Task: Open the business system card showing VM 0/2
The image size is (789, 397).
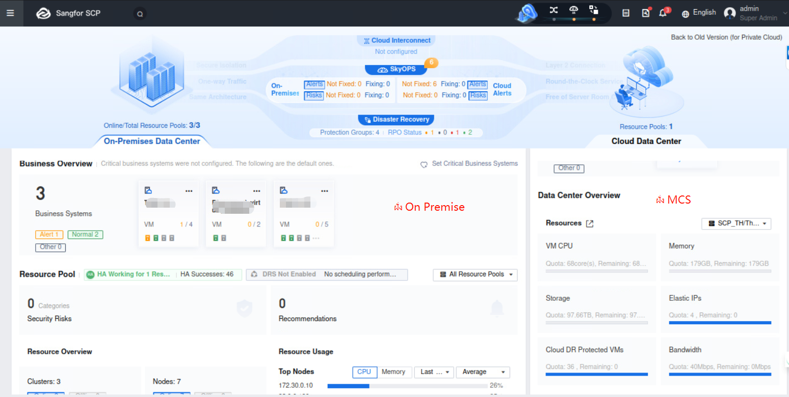Action: point(236,214)
